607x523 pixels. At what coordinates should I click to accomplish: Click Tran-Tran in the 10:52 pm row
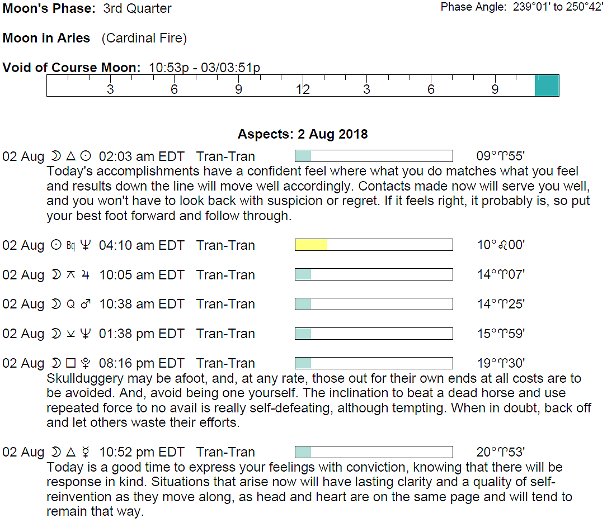pos(225,452)
